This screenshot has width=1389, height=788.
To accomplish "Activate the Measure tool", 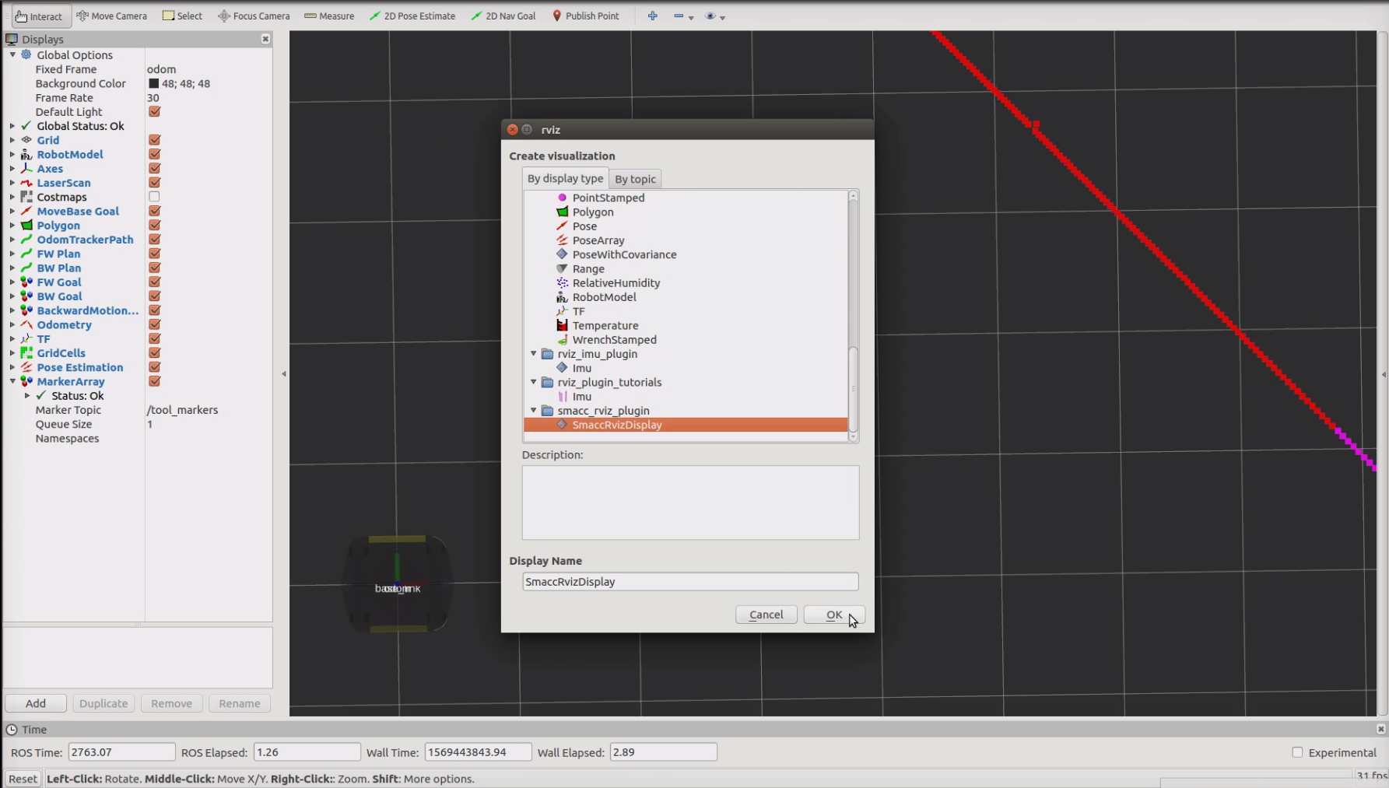I will pyautogui.click(x=329, y=16).
